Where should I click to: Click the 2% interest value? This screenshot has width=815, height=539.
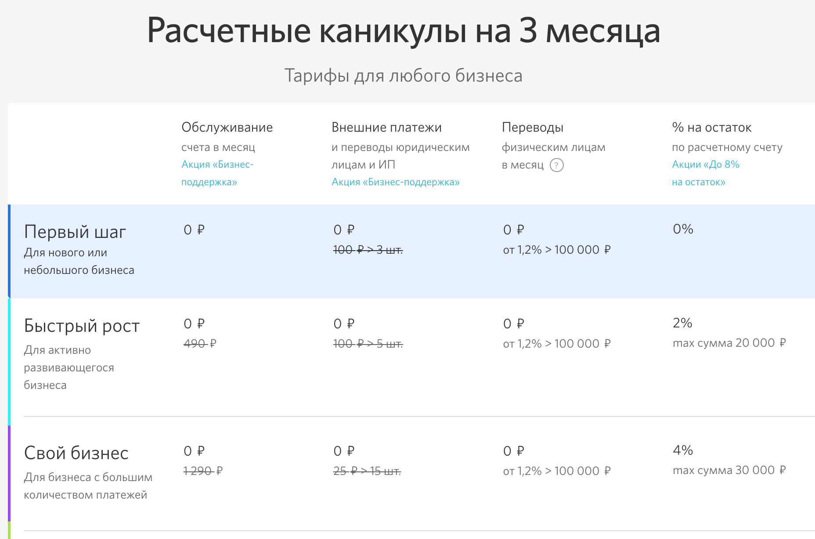coord(682,323)
